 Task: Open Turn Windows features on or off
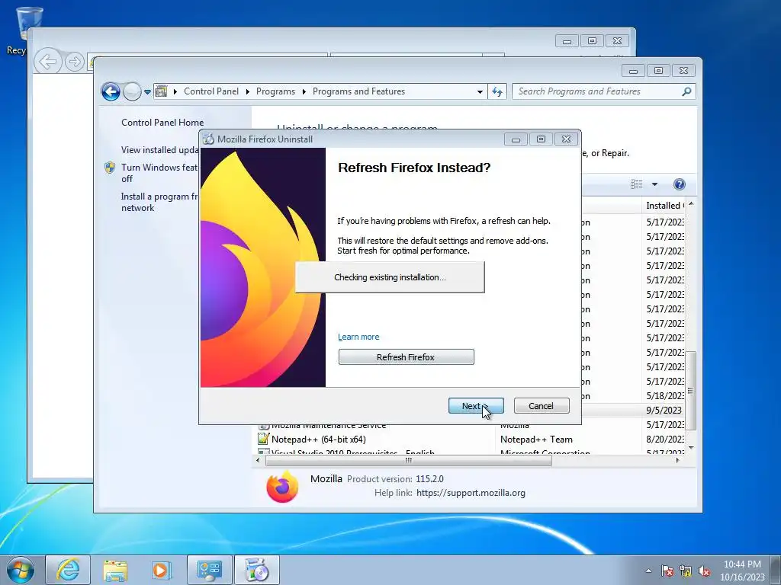[x=159, y=173]
